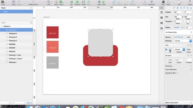Adjust the Opacity slider

click(x=179, y=37)
